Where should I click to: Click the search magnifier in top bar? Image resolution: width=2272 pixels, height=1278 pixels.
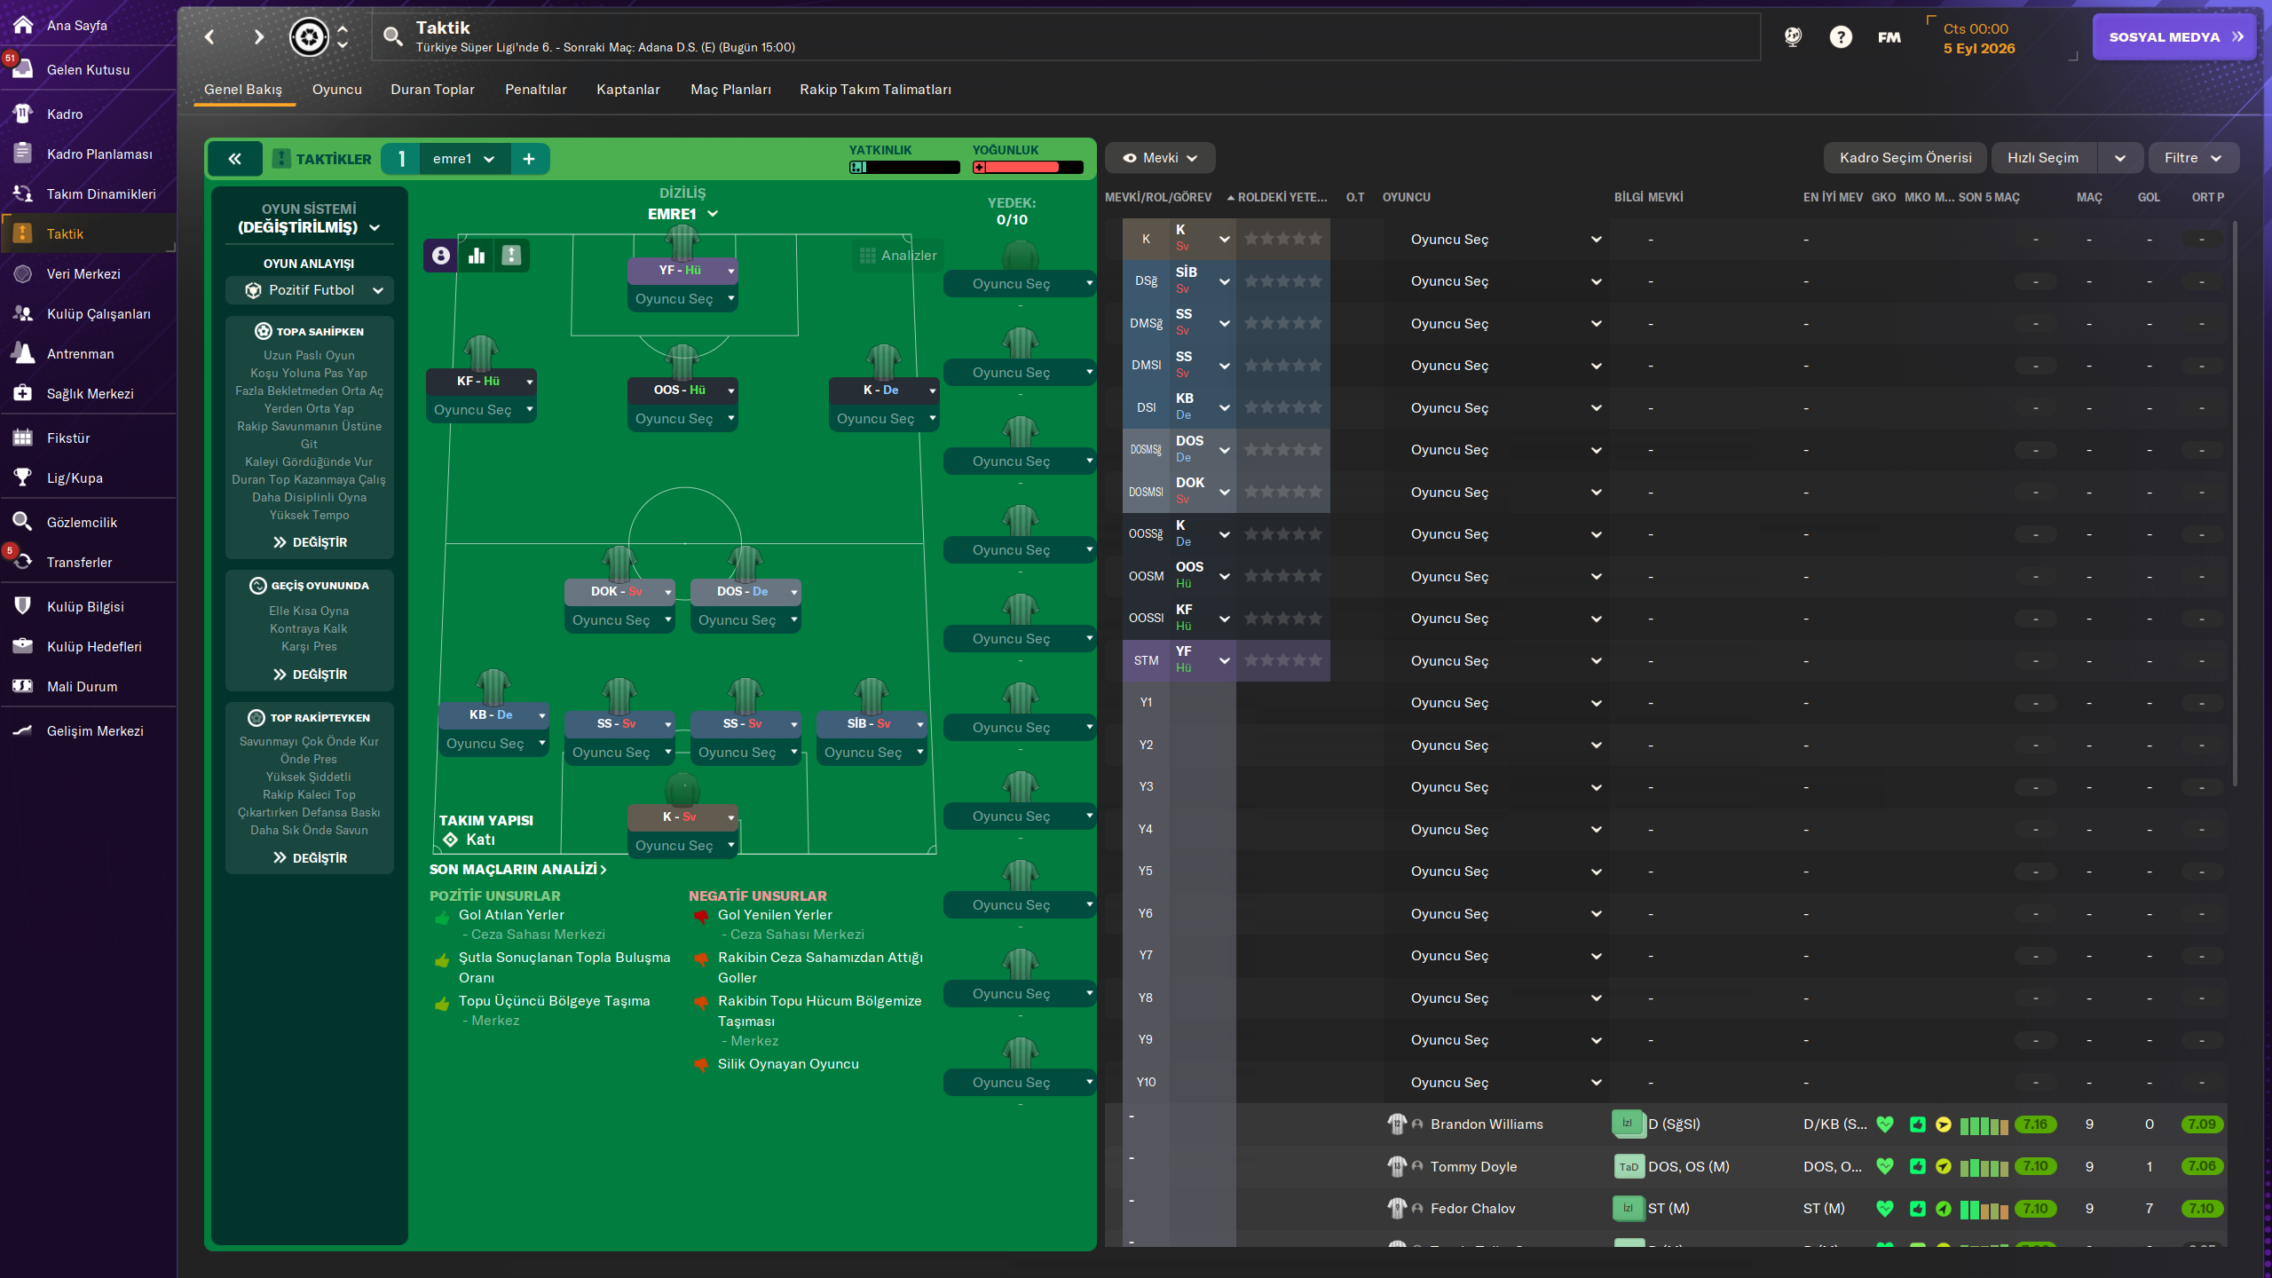(x=392, y=36)
